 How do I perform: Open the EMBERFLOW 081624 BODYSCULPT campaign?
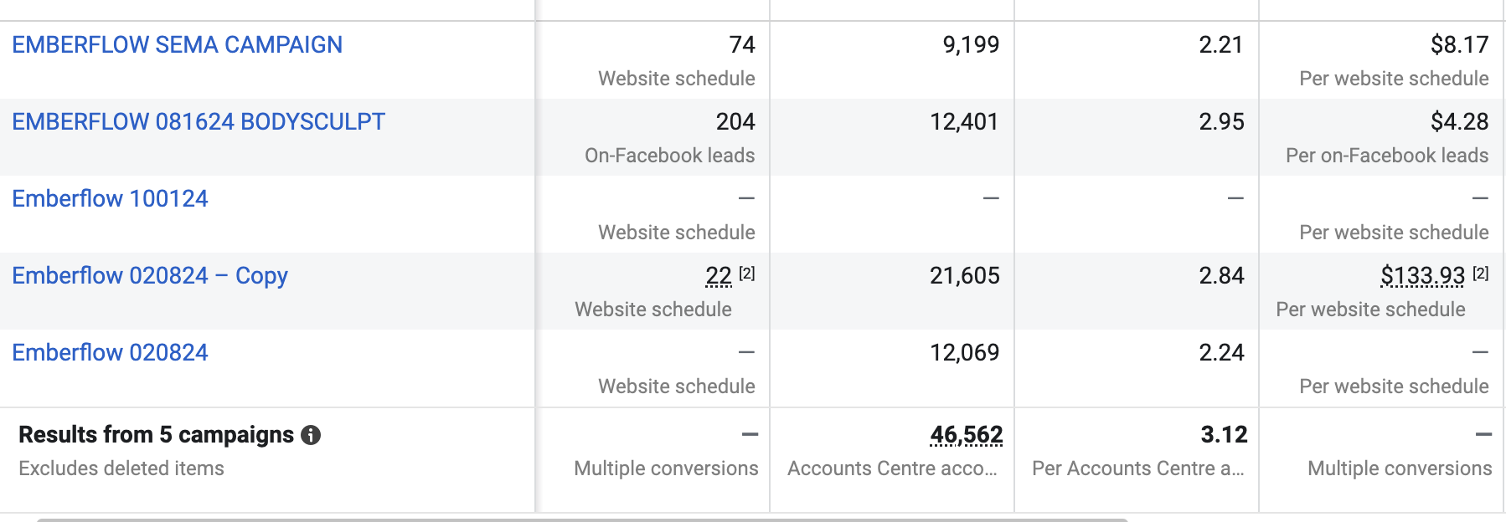pos(199,121)
